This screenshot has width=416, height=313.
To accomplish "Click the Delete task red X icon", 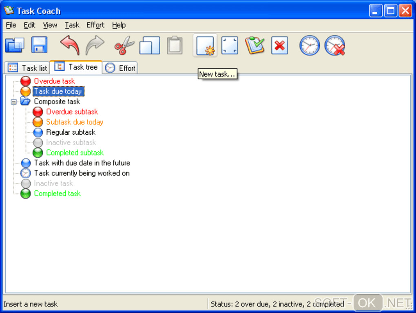I will pyautogui.click(x=280, y=46).
